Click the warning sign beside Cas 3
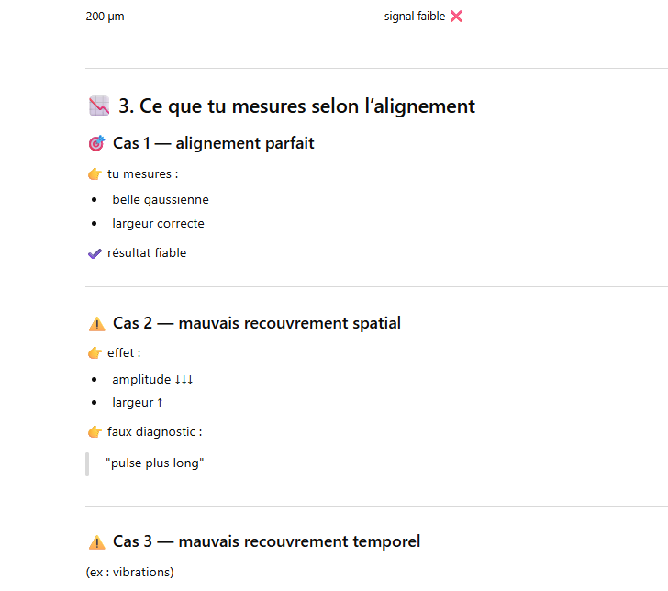This screenshot has height=591, width=668. (96, 542)
